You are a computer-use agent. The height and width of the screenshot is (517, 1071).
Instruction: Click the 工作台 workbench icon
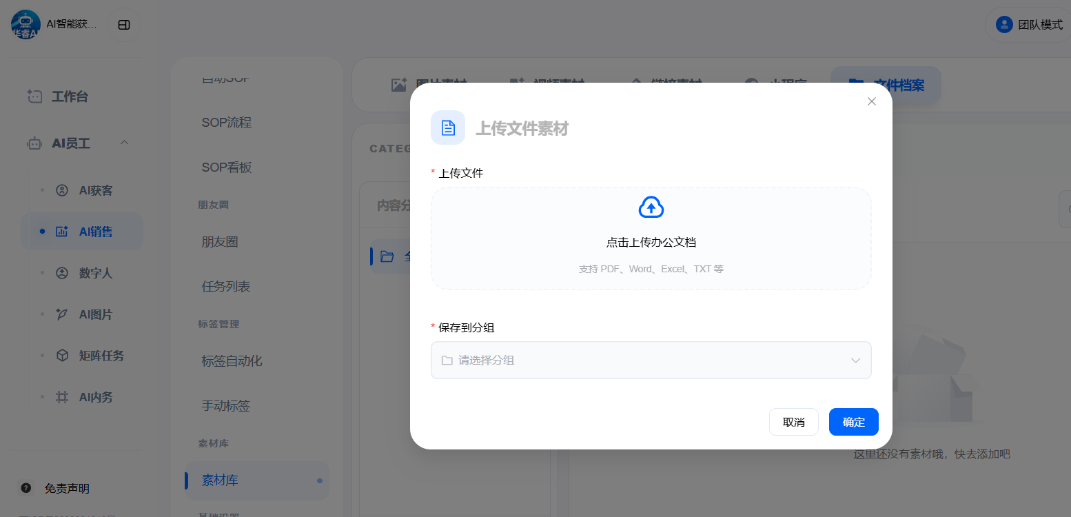coord(34,97)
